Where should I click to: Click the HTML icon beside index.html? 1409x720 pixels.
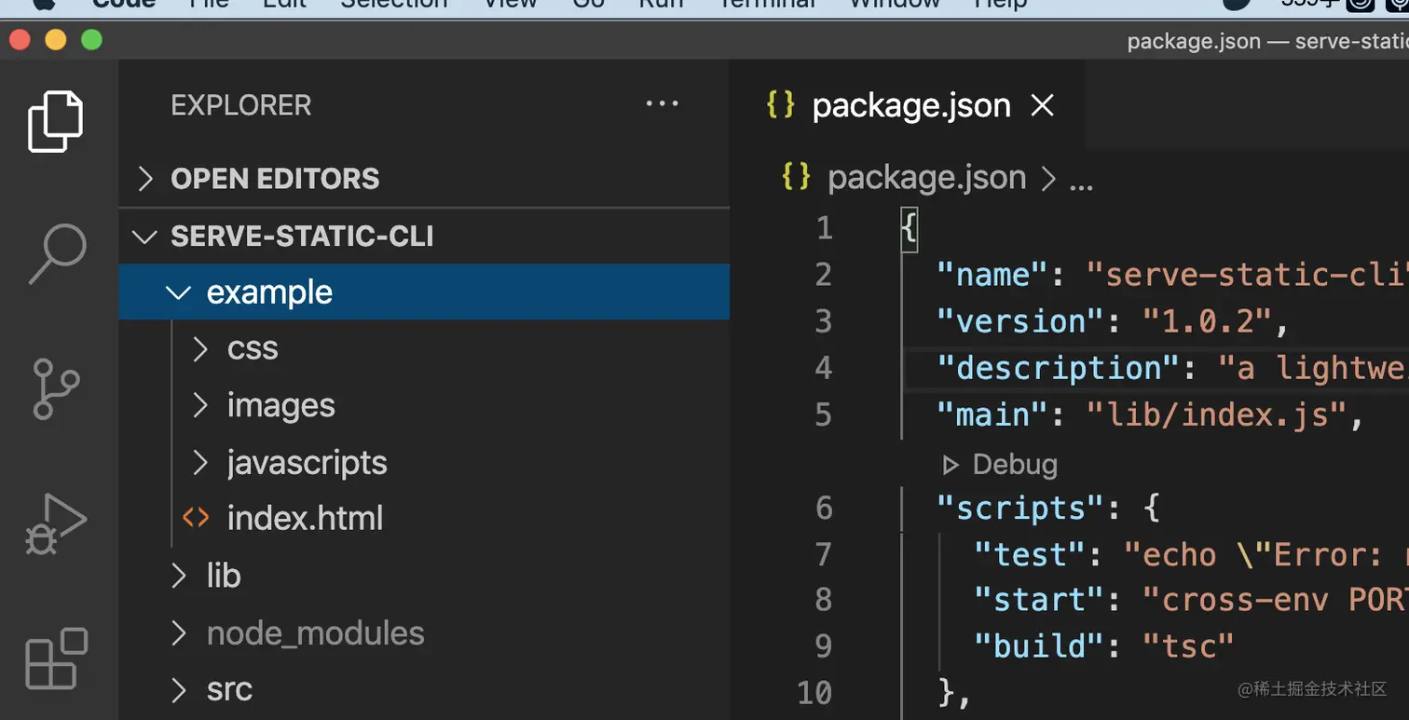coord(196,518)
